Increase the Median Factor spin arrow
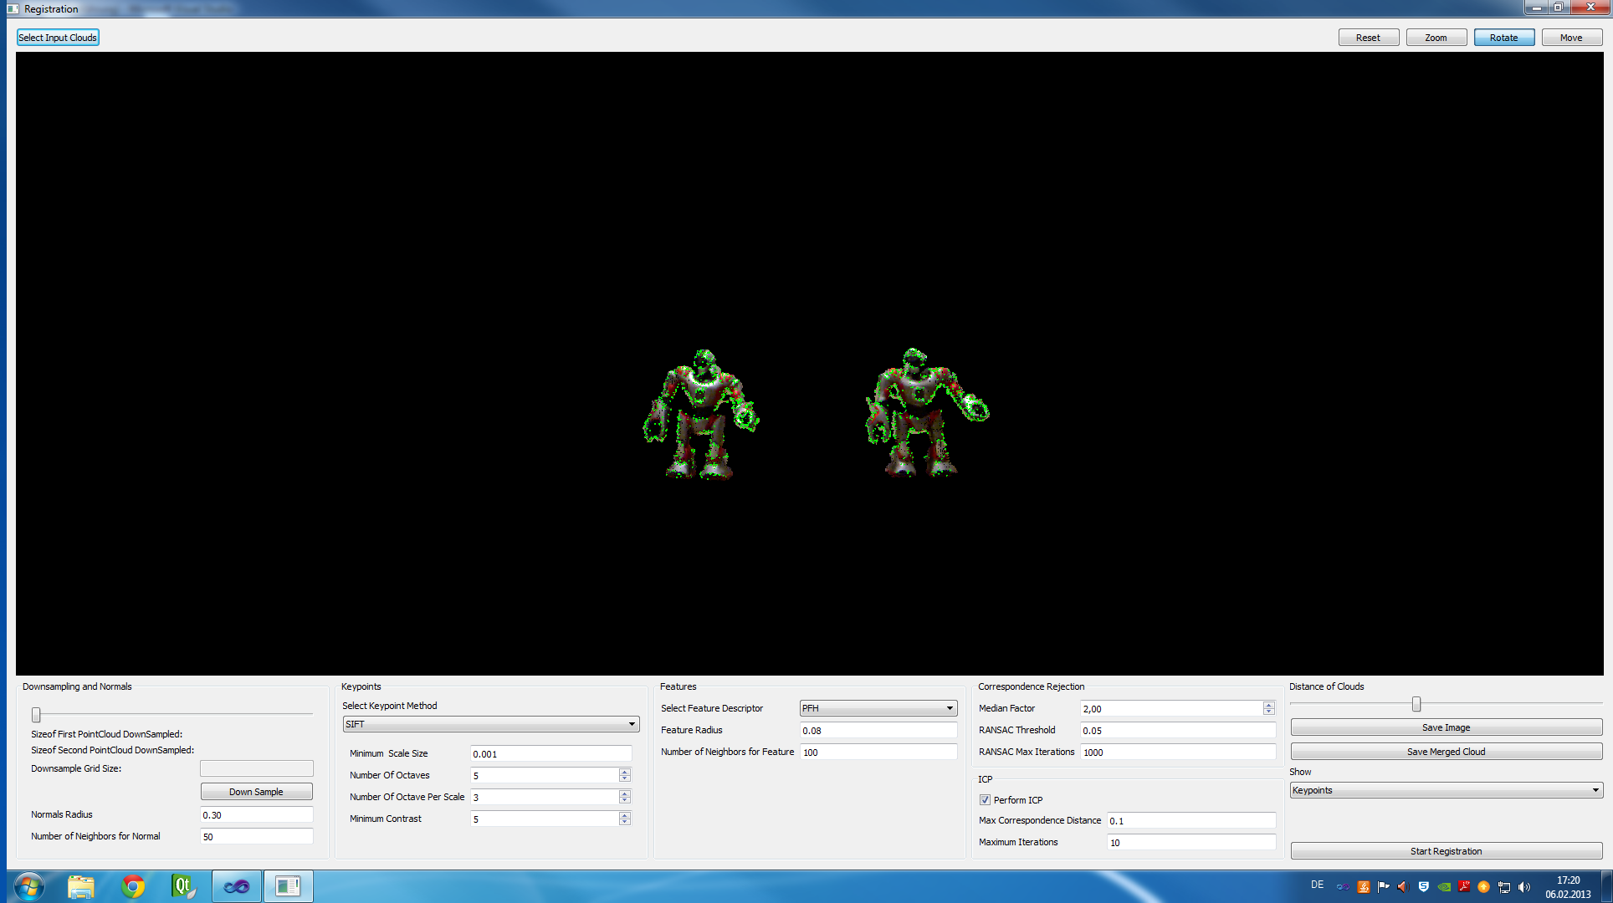Viewport: 1613px width, 903px height. click(x=1268, y=705)
